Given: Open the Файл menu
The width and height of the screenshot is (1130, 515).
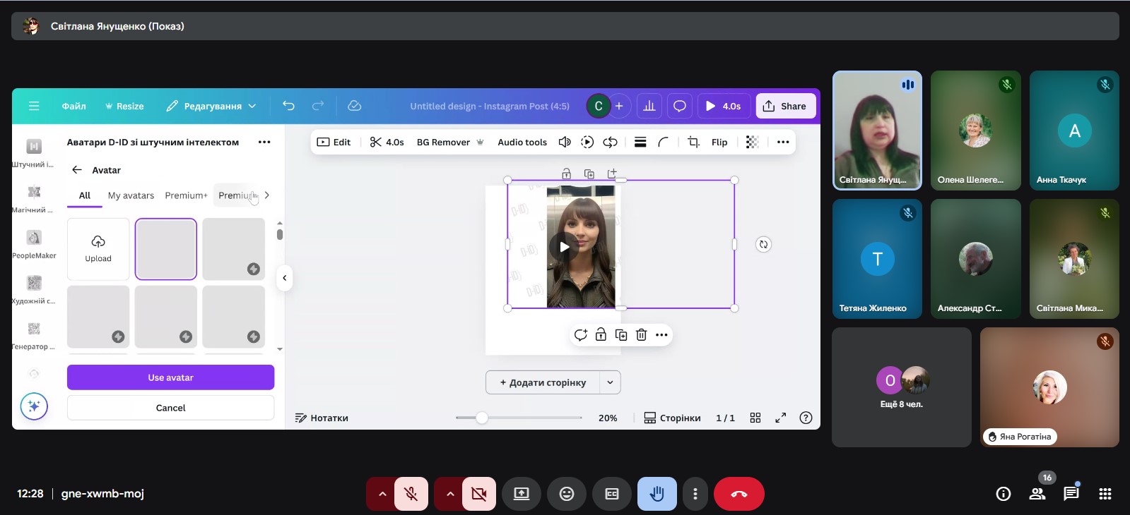Looking at the screenshot, I should click(73, 106).
